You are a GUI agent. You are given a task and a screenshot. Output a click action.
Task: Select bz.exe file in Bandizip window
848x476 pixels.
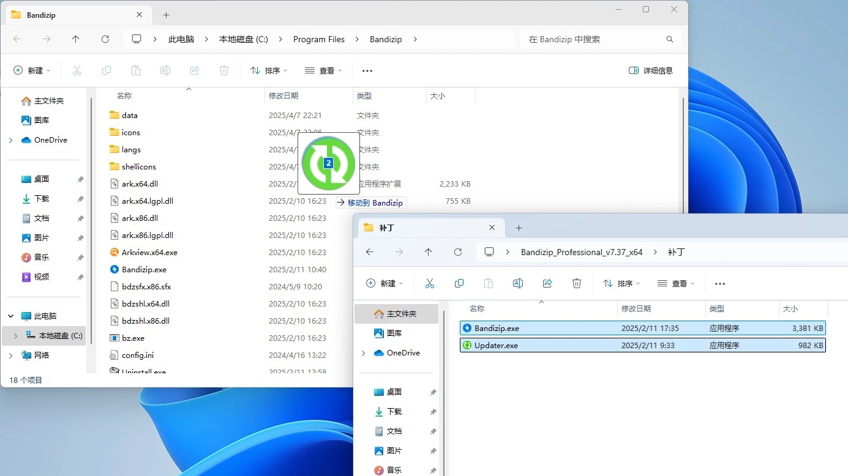[133, 338]
